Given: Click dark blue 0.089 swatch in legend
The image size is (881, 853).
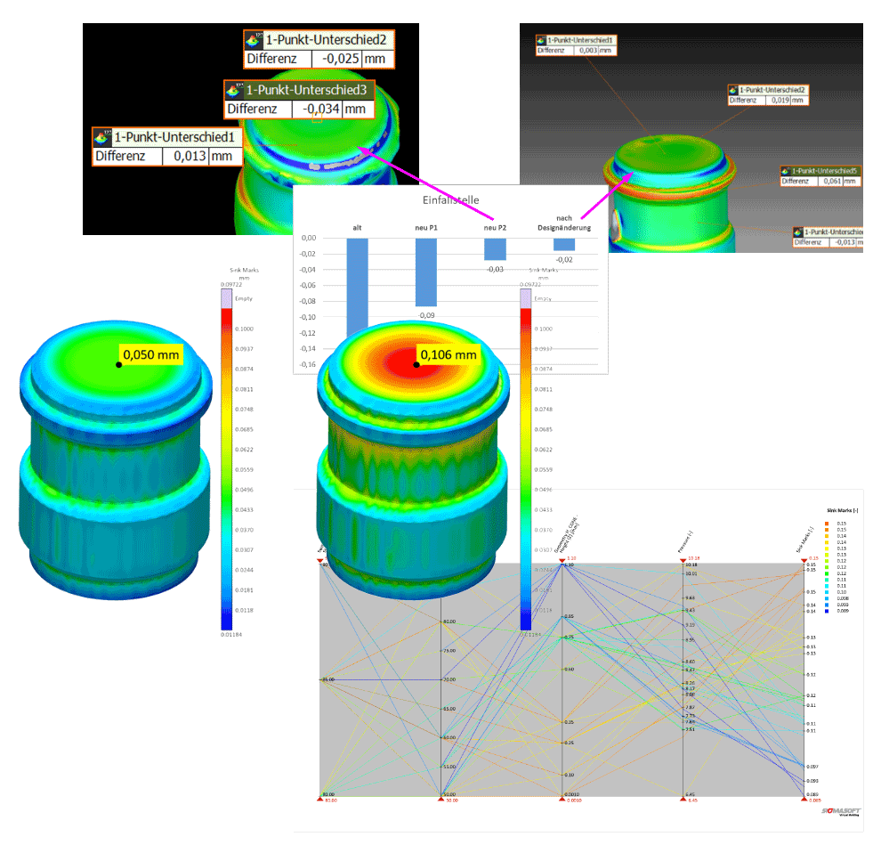Looking at the screenshot, I should tap(828, 611).
